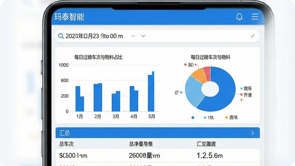Click the orange pie slice
This screenshot has width=295, height=166.
pyautogui.click(x=199, y=76)
